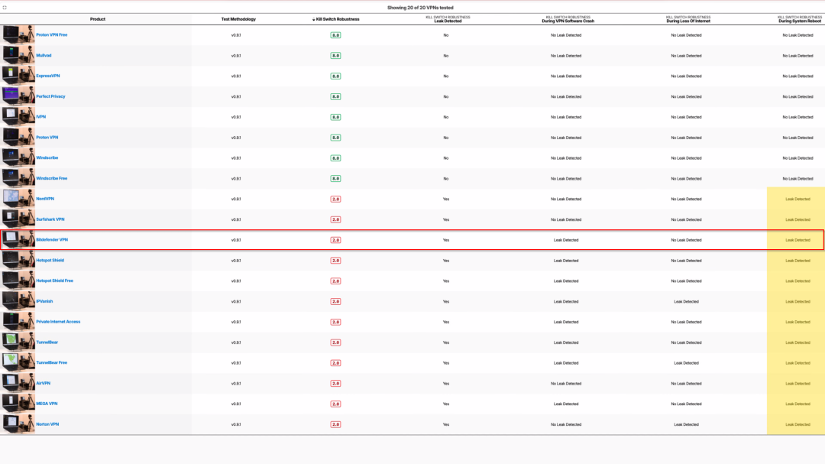Viewport: 825px width, 464px height.
Task: Click the Bitdefender VPN thumbnail
Action: [x=18, y=239]
